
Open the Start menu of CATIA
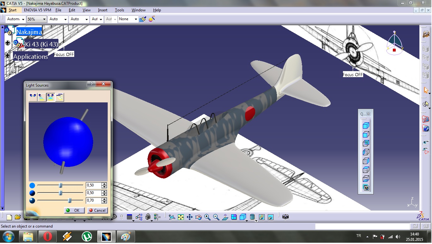tap(13, 10)
